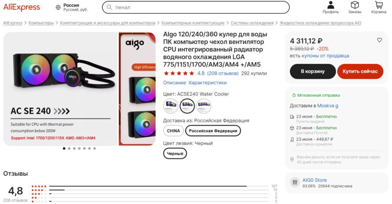Focus the search field containing пенал
This screenshot has height=204, width=392.
196,7
